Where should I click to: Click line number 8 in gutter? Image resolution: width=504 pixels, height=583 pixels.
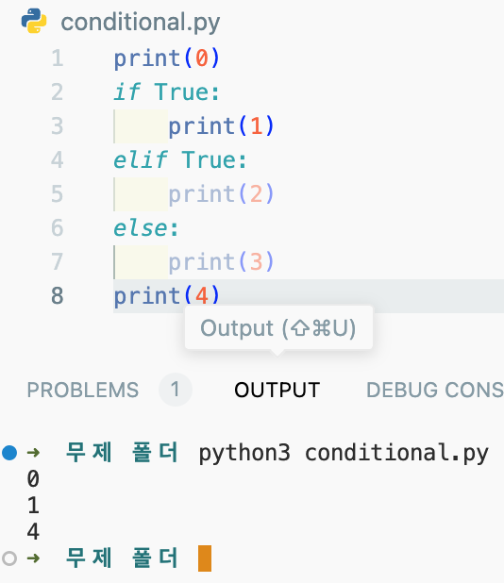(x=58, y=296)
